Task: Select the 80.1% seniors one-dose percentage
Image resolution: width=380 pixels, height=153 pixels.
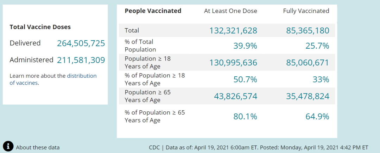Action: (x=245, y=117)
